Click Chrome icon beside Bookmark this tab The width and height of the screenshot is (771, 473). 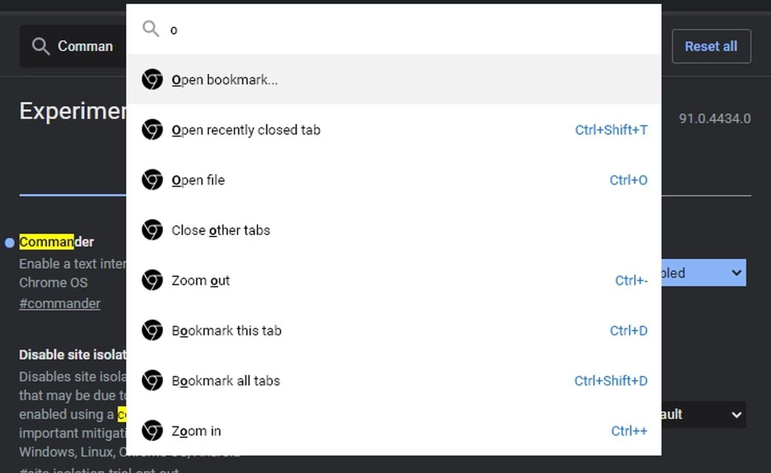[x=152, y=330]
